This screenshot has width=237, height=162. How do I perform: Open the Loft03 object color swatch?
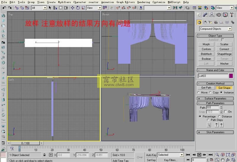[231, 76]
